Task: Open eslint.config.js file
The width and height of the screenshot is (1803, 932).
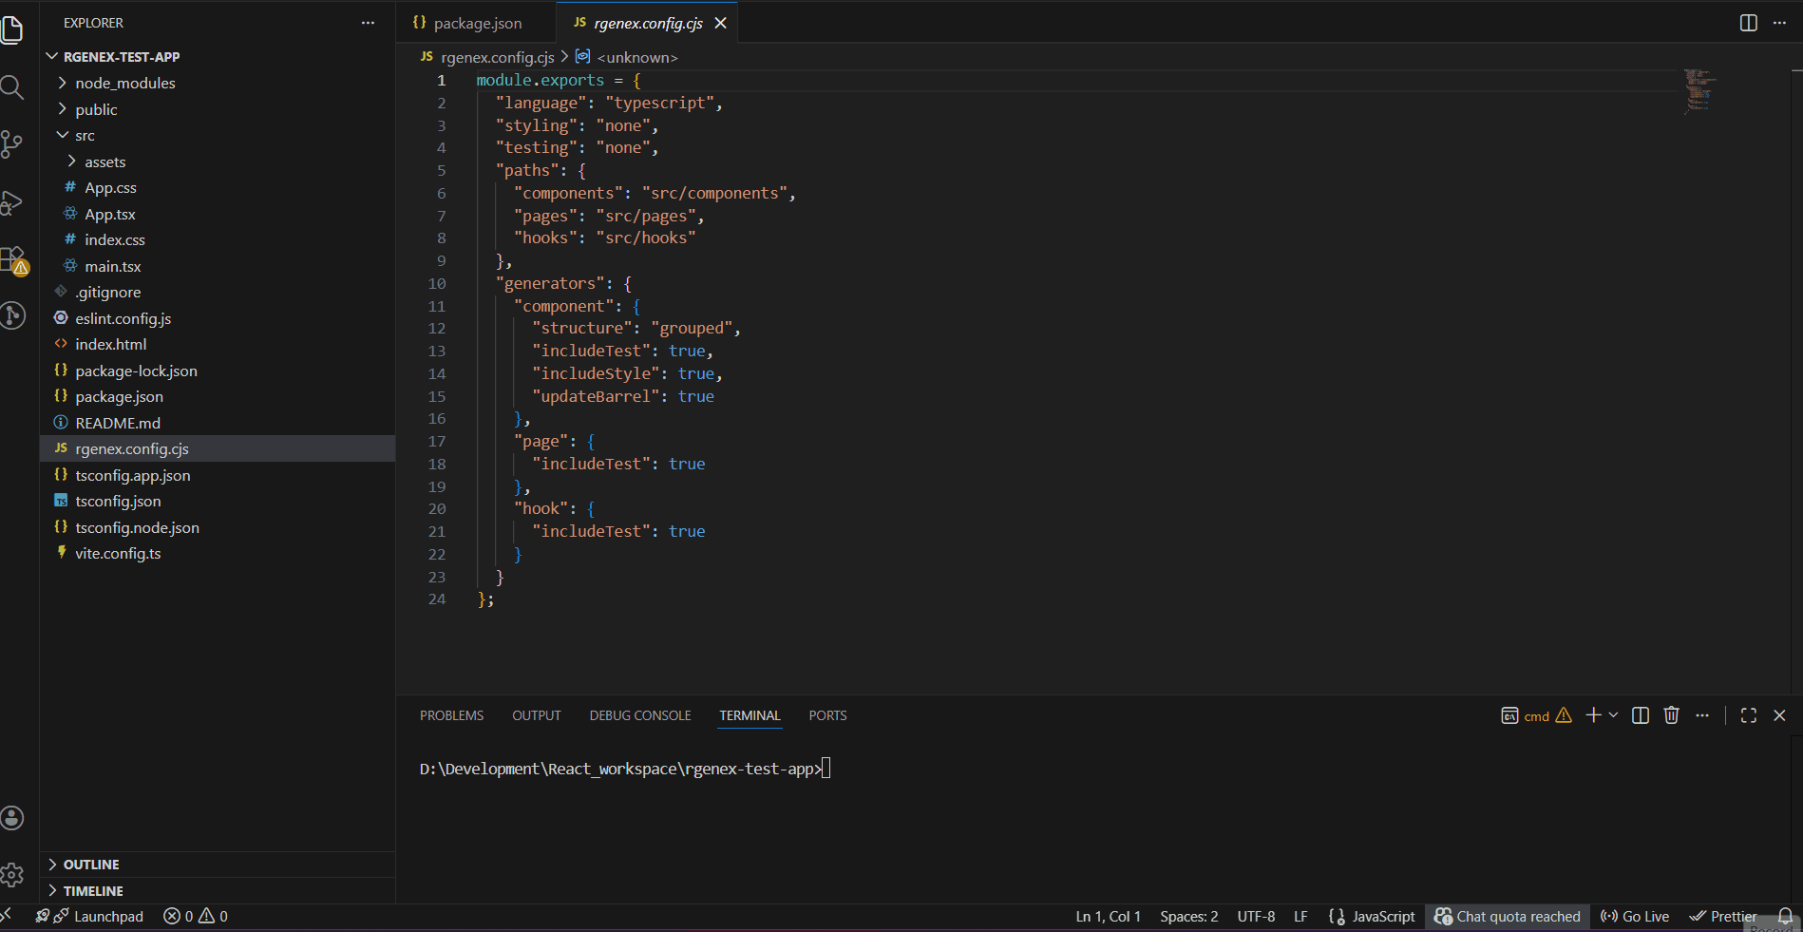Action: (218, 318)
